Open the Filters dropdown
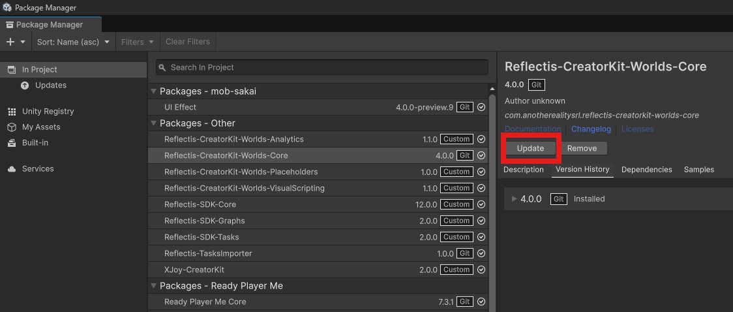The image size is (733, 312). 138,42
